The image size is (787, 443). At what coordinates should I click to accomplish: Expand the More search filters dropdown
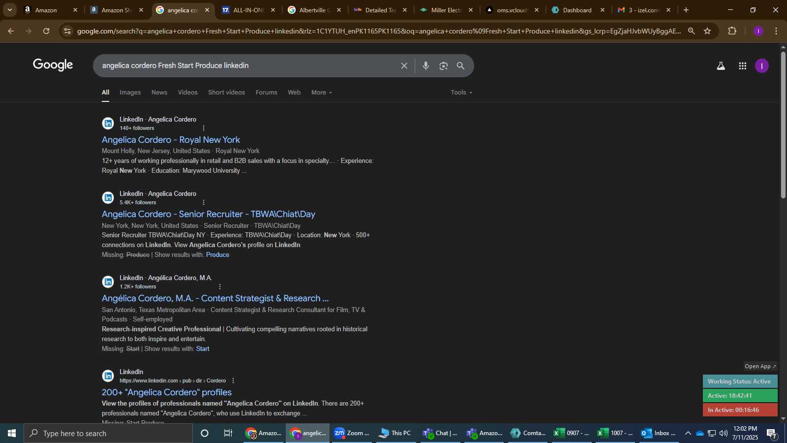coord(322,93)
